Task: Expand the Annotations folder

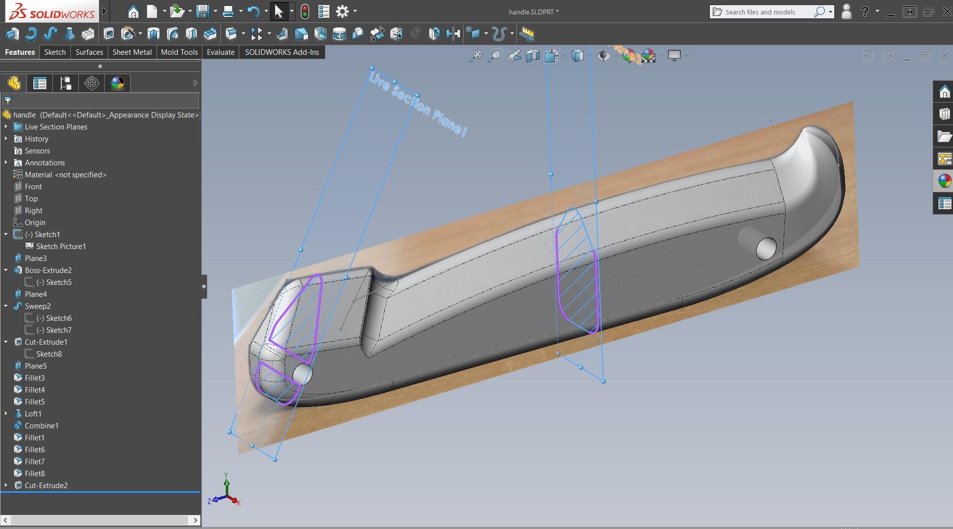Action: click(6, 163)
